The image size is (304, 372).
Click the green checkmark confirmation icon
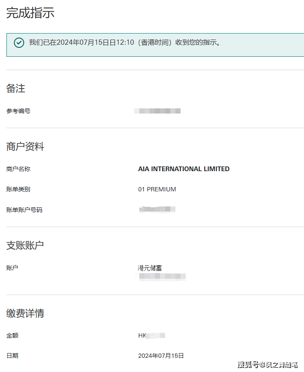coord(19,43)
